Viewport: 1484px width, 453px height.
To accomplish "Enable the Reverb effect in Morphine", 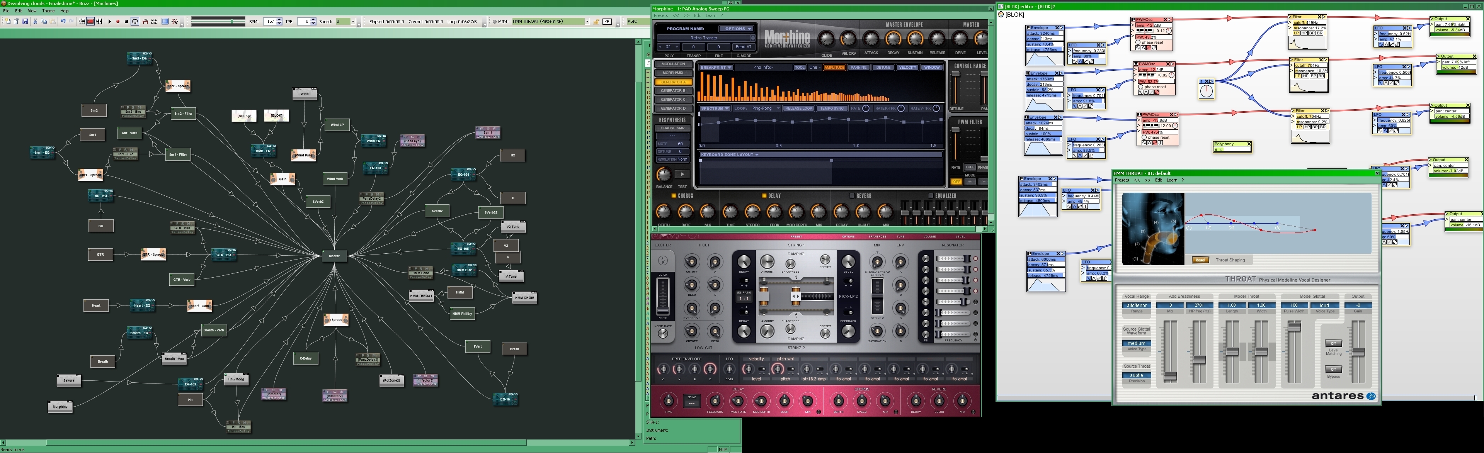I will point(851,196).
